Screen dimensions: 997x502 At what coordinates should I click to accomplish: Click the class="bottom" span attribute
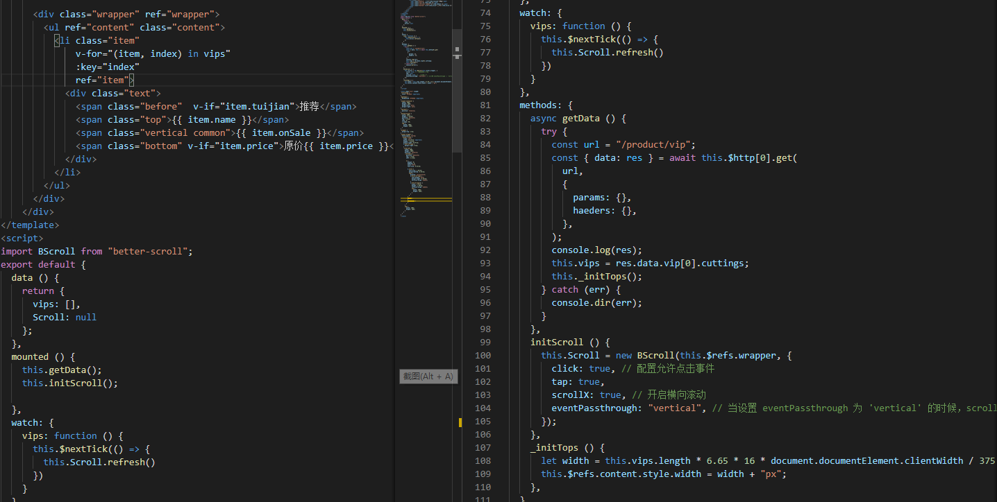click(145, 146)
